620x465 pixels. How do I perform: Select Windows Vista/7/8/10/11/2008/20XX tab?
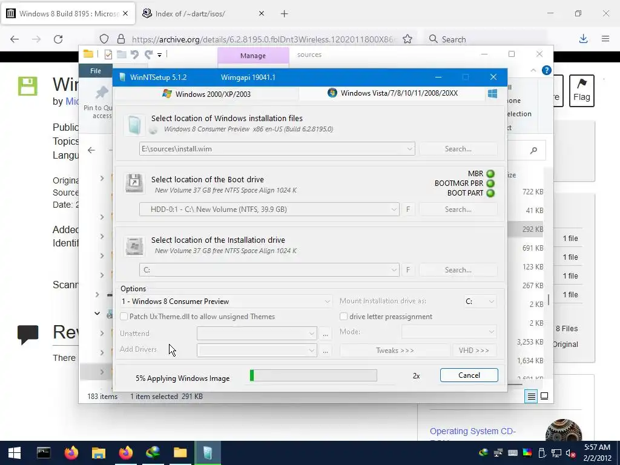pos(392,93)
